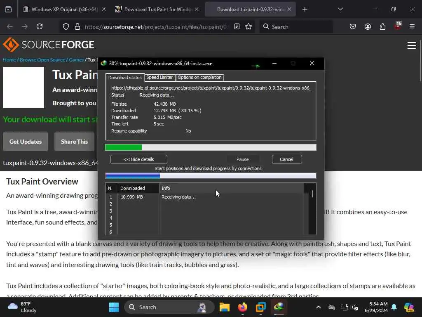This screenshot has height=317, width=422.
Task: Switch to Download Tux Paint for Windows tab
Action: (157, 9)
